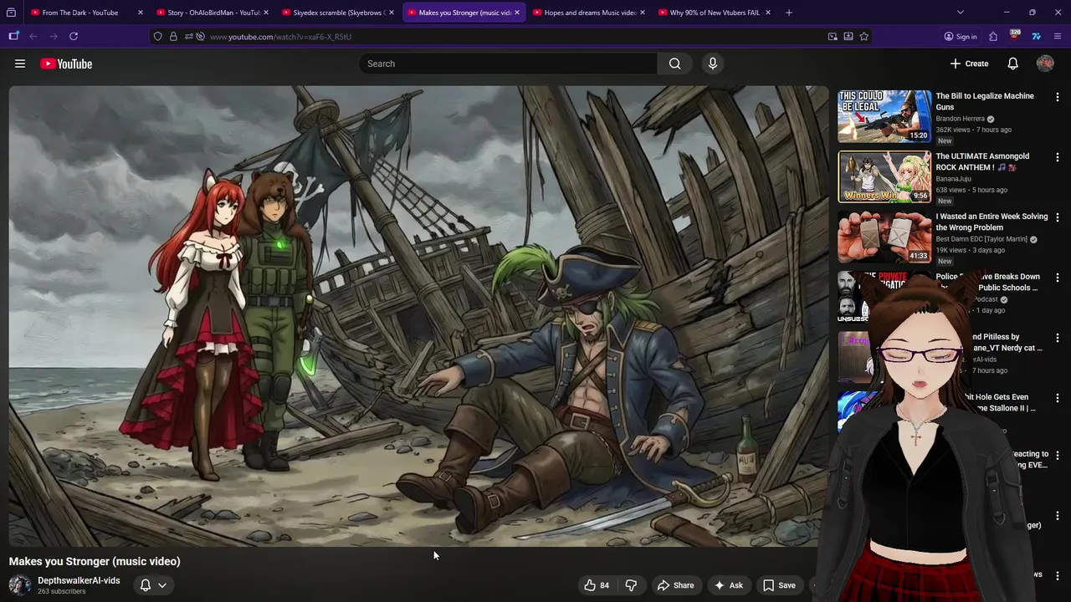The width and height of the screenshot is (1071, 602).
Task: Expand the subscription notification options chevron
Action: (162, 585)
